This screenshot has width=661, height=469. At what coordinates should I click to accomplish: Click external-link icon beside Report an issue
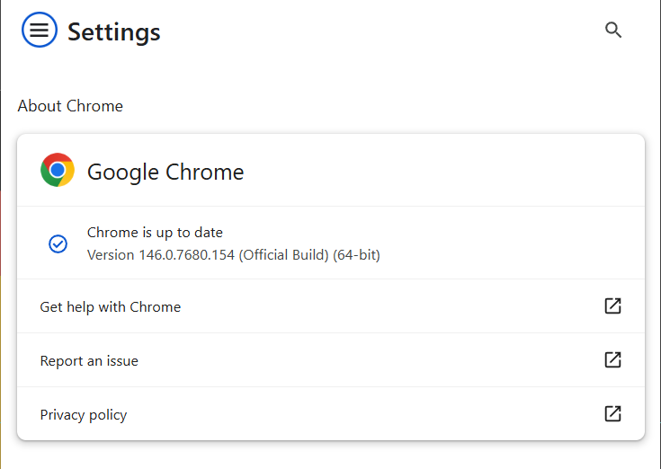[x=612, y=360]
